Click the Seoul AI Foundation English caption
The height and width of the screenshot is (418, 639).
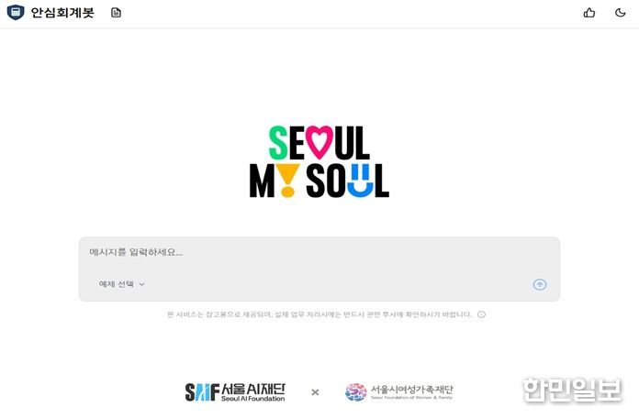point(252,399)
